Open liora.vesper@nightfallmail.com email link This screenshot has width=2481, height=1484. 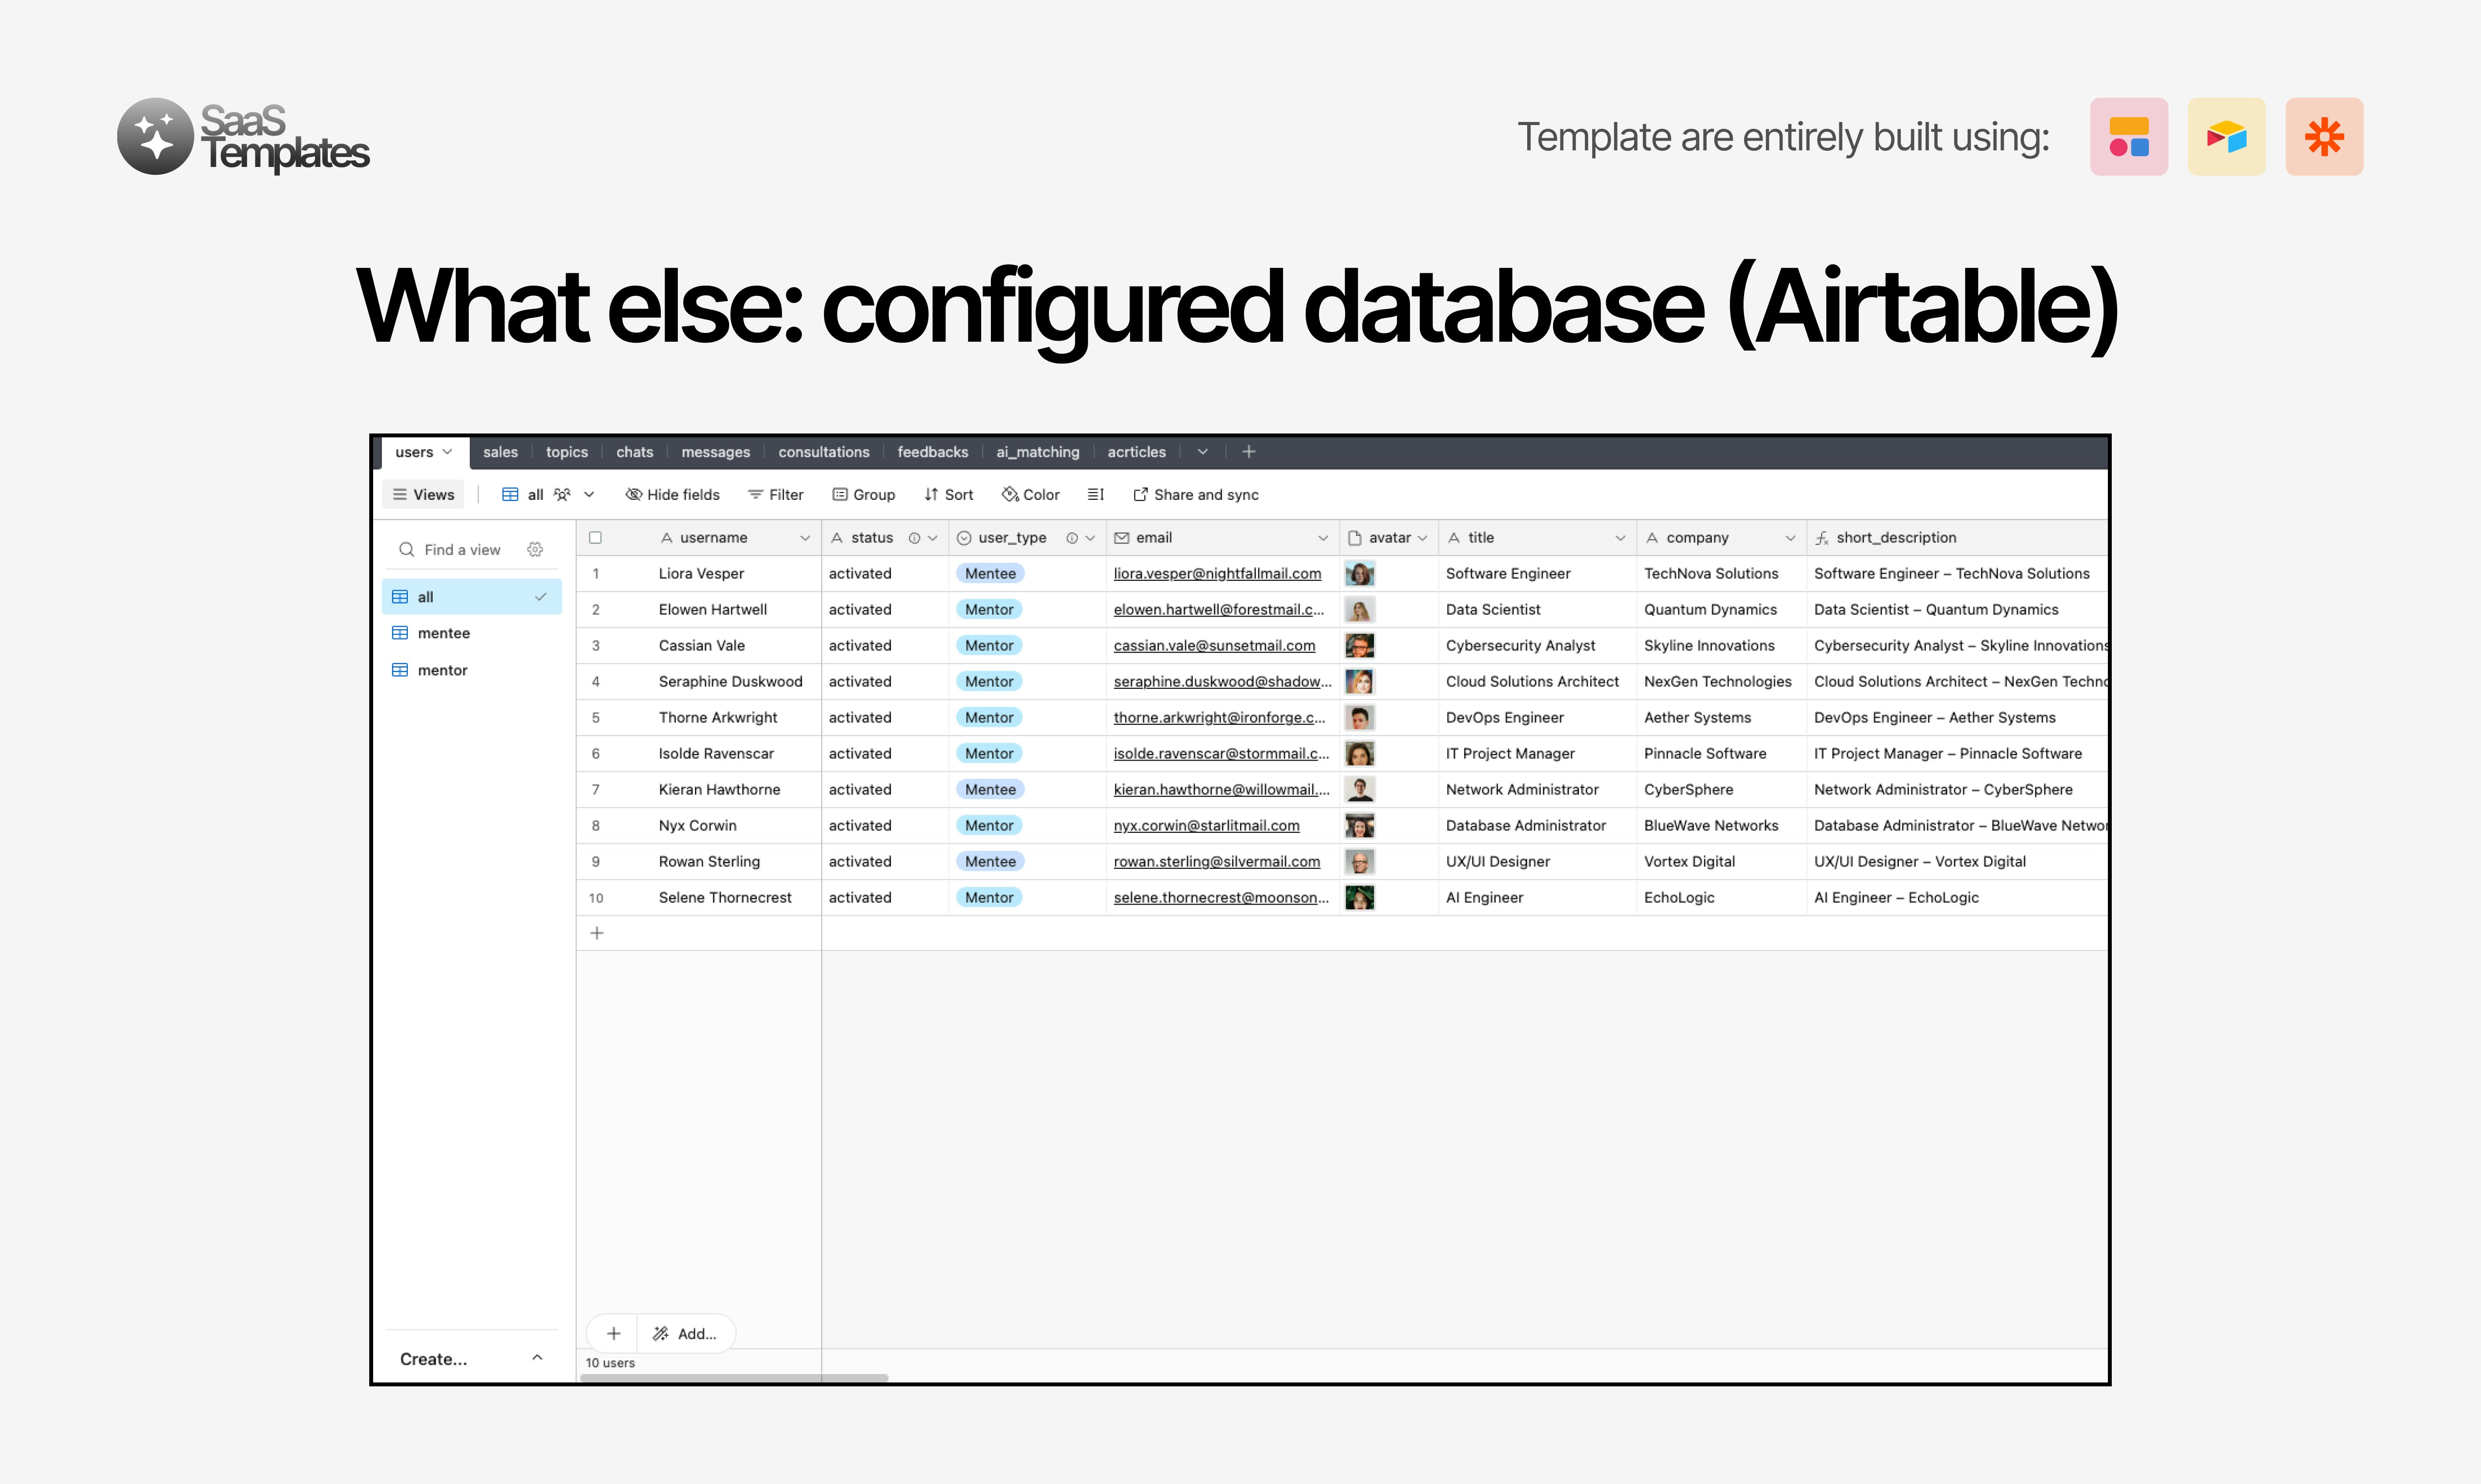[x=1217, y=573]
